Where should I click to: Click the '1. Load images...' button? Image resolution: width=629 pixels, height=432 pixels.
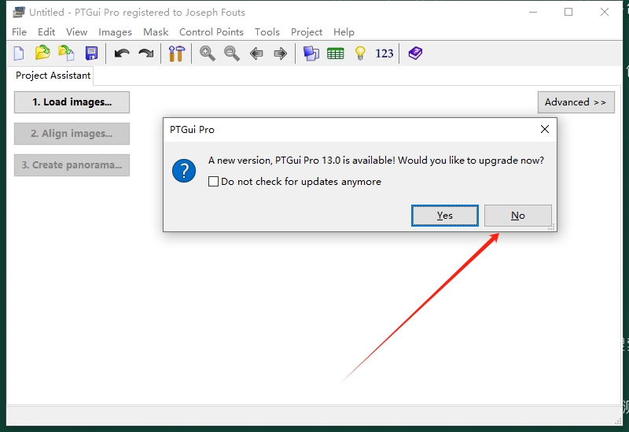pyautogui.click(x=72, y=102)
